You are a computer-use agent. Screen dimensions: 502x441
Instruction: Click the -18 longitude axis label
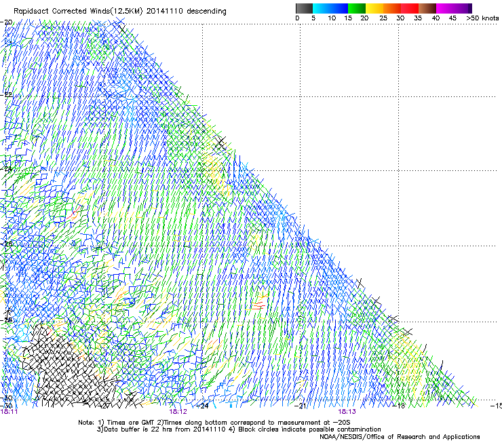pos(399,406)
